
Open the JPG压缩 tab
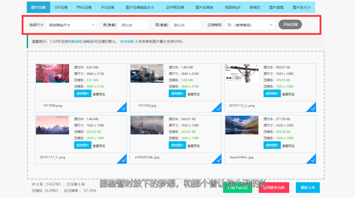tap(107, 7)
